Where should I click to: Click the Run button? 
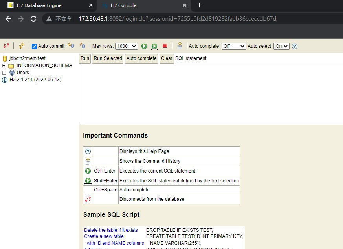(84, 58)
